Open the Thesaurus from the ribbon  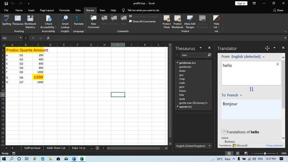18,20
